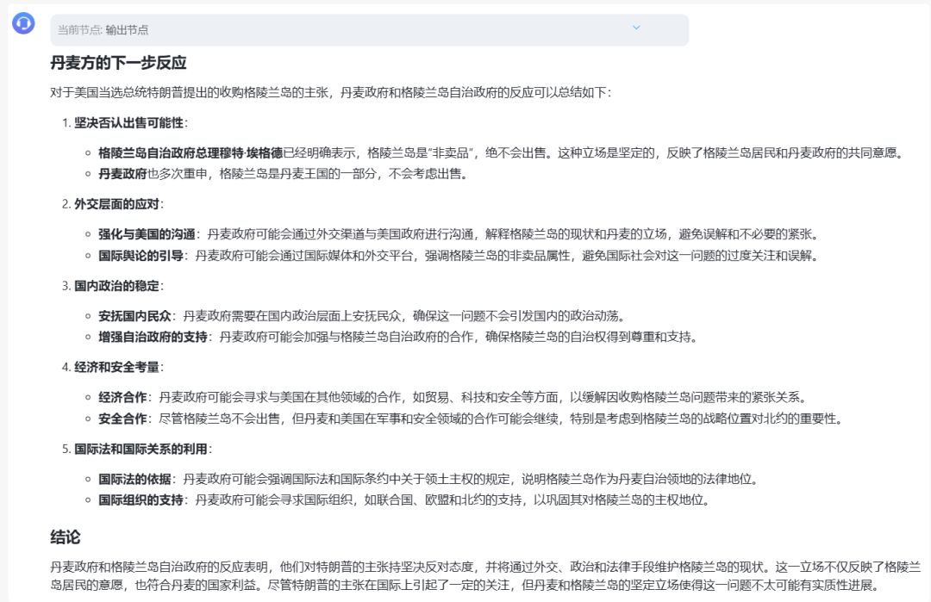Click the 丹麦方的下一步反应 heading
Screen dimensions: 931x602
[x=118, y=63]
